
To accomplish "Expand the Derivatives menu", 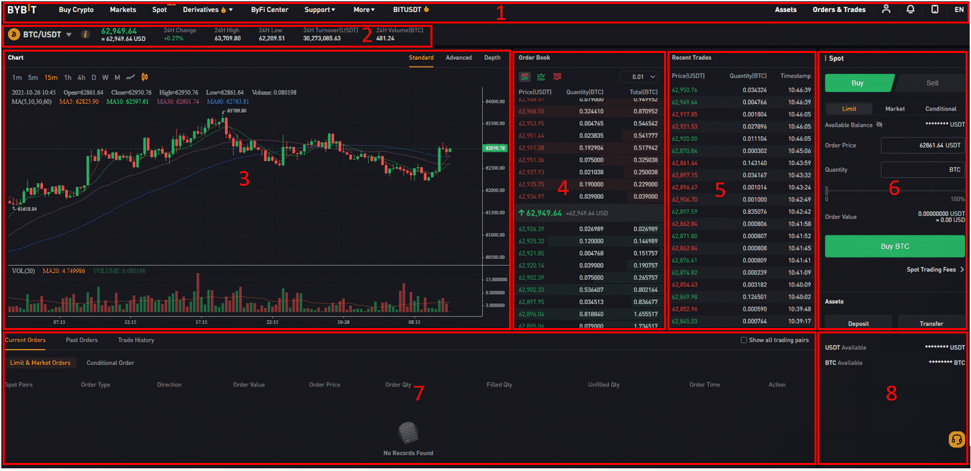I will [208, 10].
